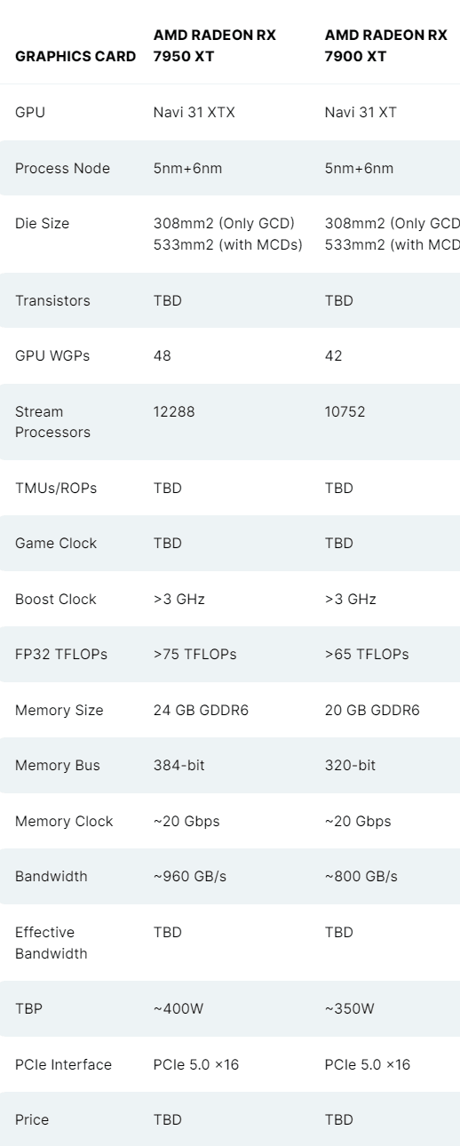This screenshot has height=1146, width=460.
Task: Select the GPU WGPs value 48
Action: coord(163,355)
